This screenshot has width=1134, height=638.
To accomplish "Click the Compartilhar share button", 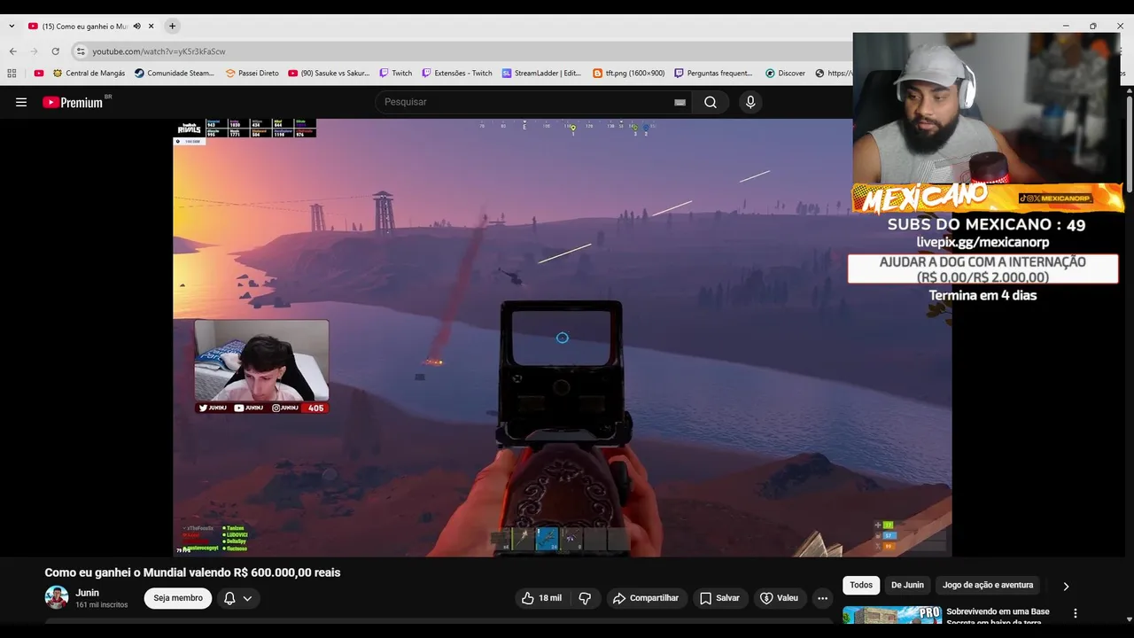I will tap(646, 598).
